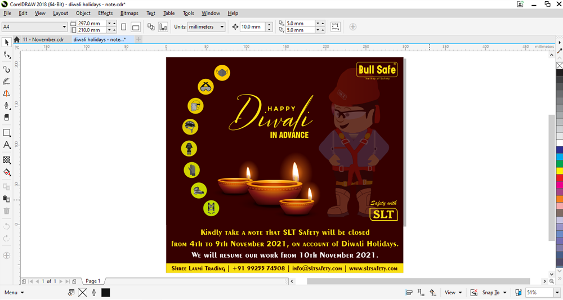Select the Interactive Fill tool
Image resolution: width=563 pixels, height=300 pixels.
6,172
